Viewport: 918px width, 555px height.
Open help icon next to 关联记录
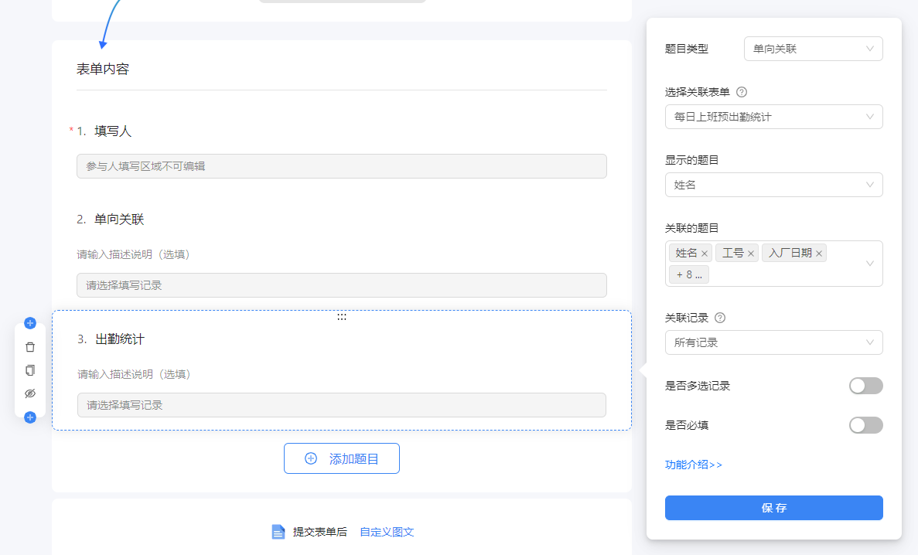720,318
